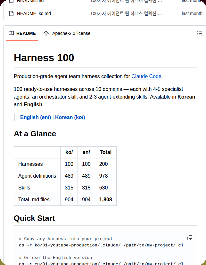Click the Harness 100 heading
The width and height of the screenshot is (206, 265).
(44, 58)
